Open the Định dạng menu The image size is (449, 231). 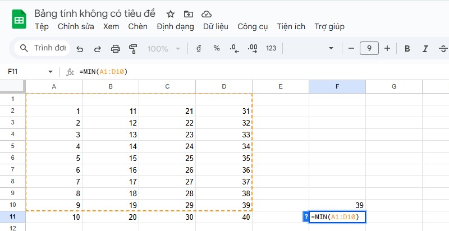[175, 26]
